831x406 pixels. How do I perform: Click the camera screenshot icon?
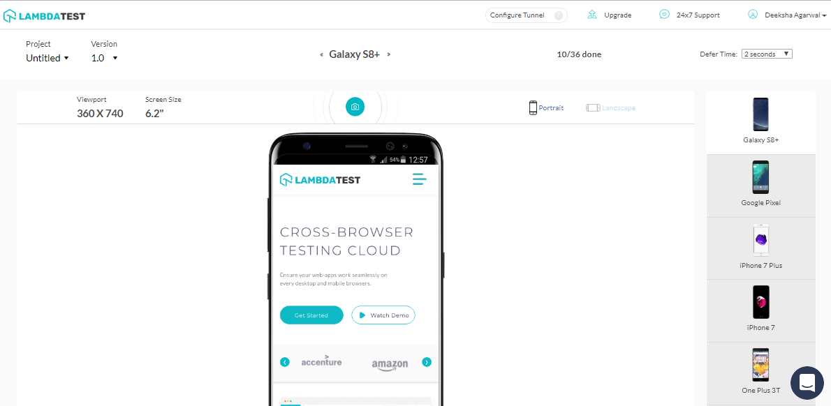(355, 107)
